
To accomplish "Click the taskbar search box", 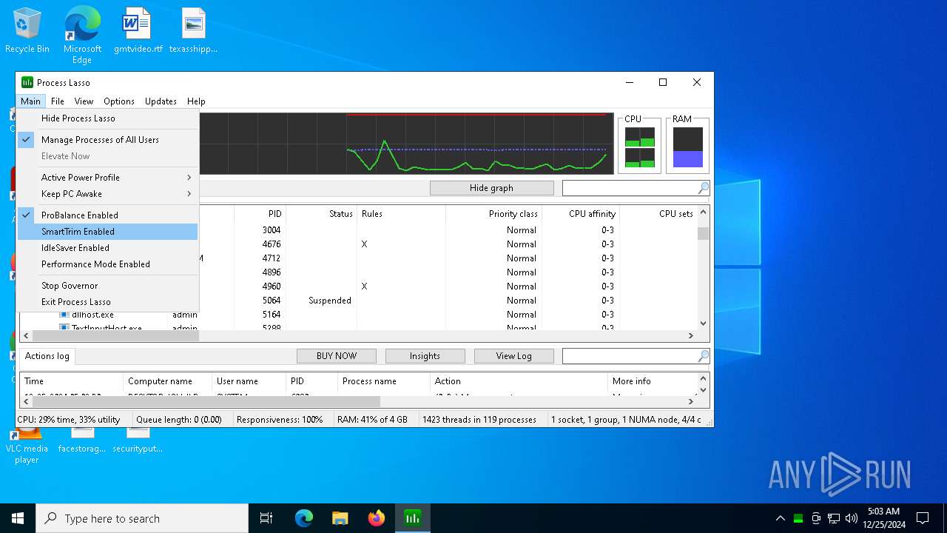I will point(142,518).
